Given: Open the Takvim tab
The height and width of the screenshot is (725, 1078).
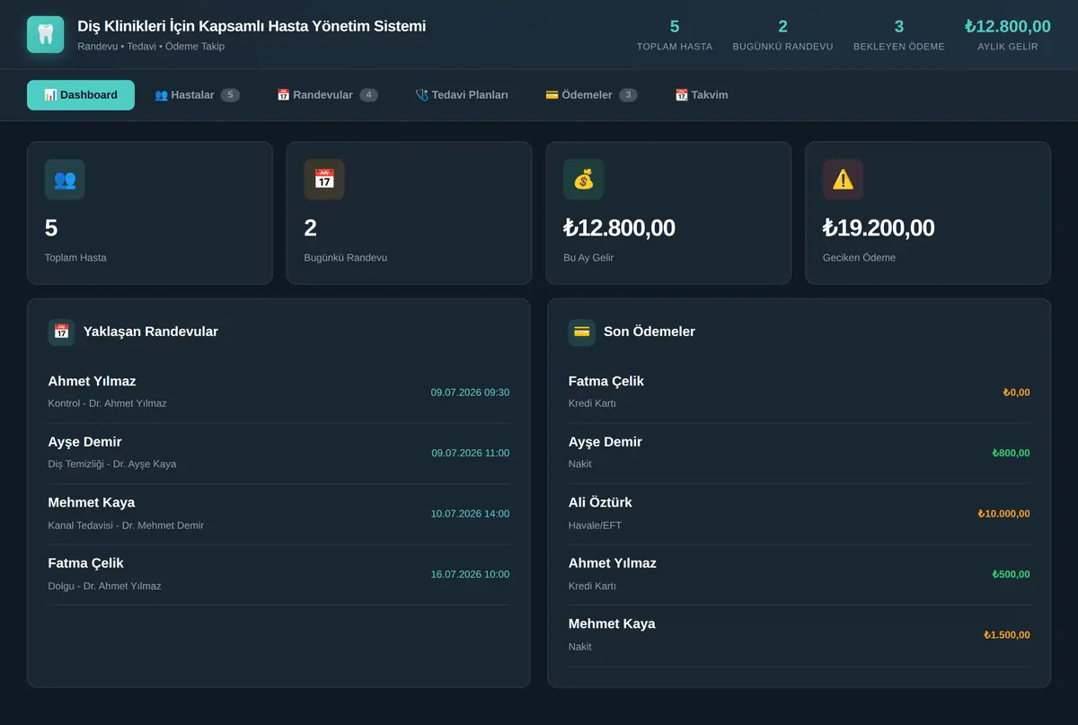Looking at the screenshot, I should click(702, 95).
